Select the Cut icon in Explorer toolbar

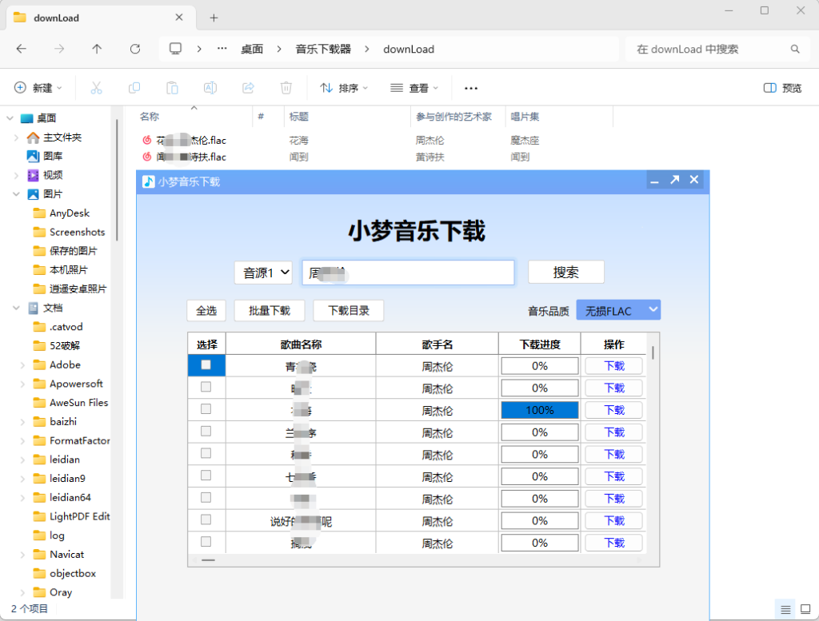(96, 87)
